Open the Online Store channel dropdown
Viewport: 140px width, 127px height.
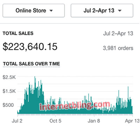[x=34, y=10]
